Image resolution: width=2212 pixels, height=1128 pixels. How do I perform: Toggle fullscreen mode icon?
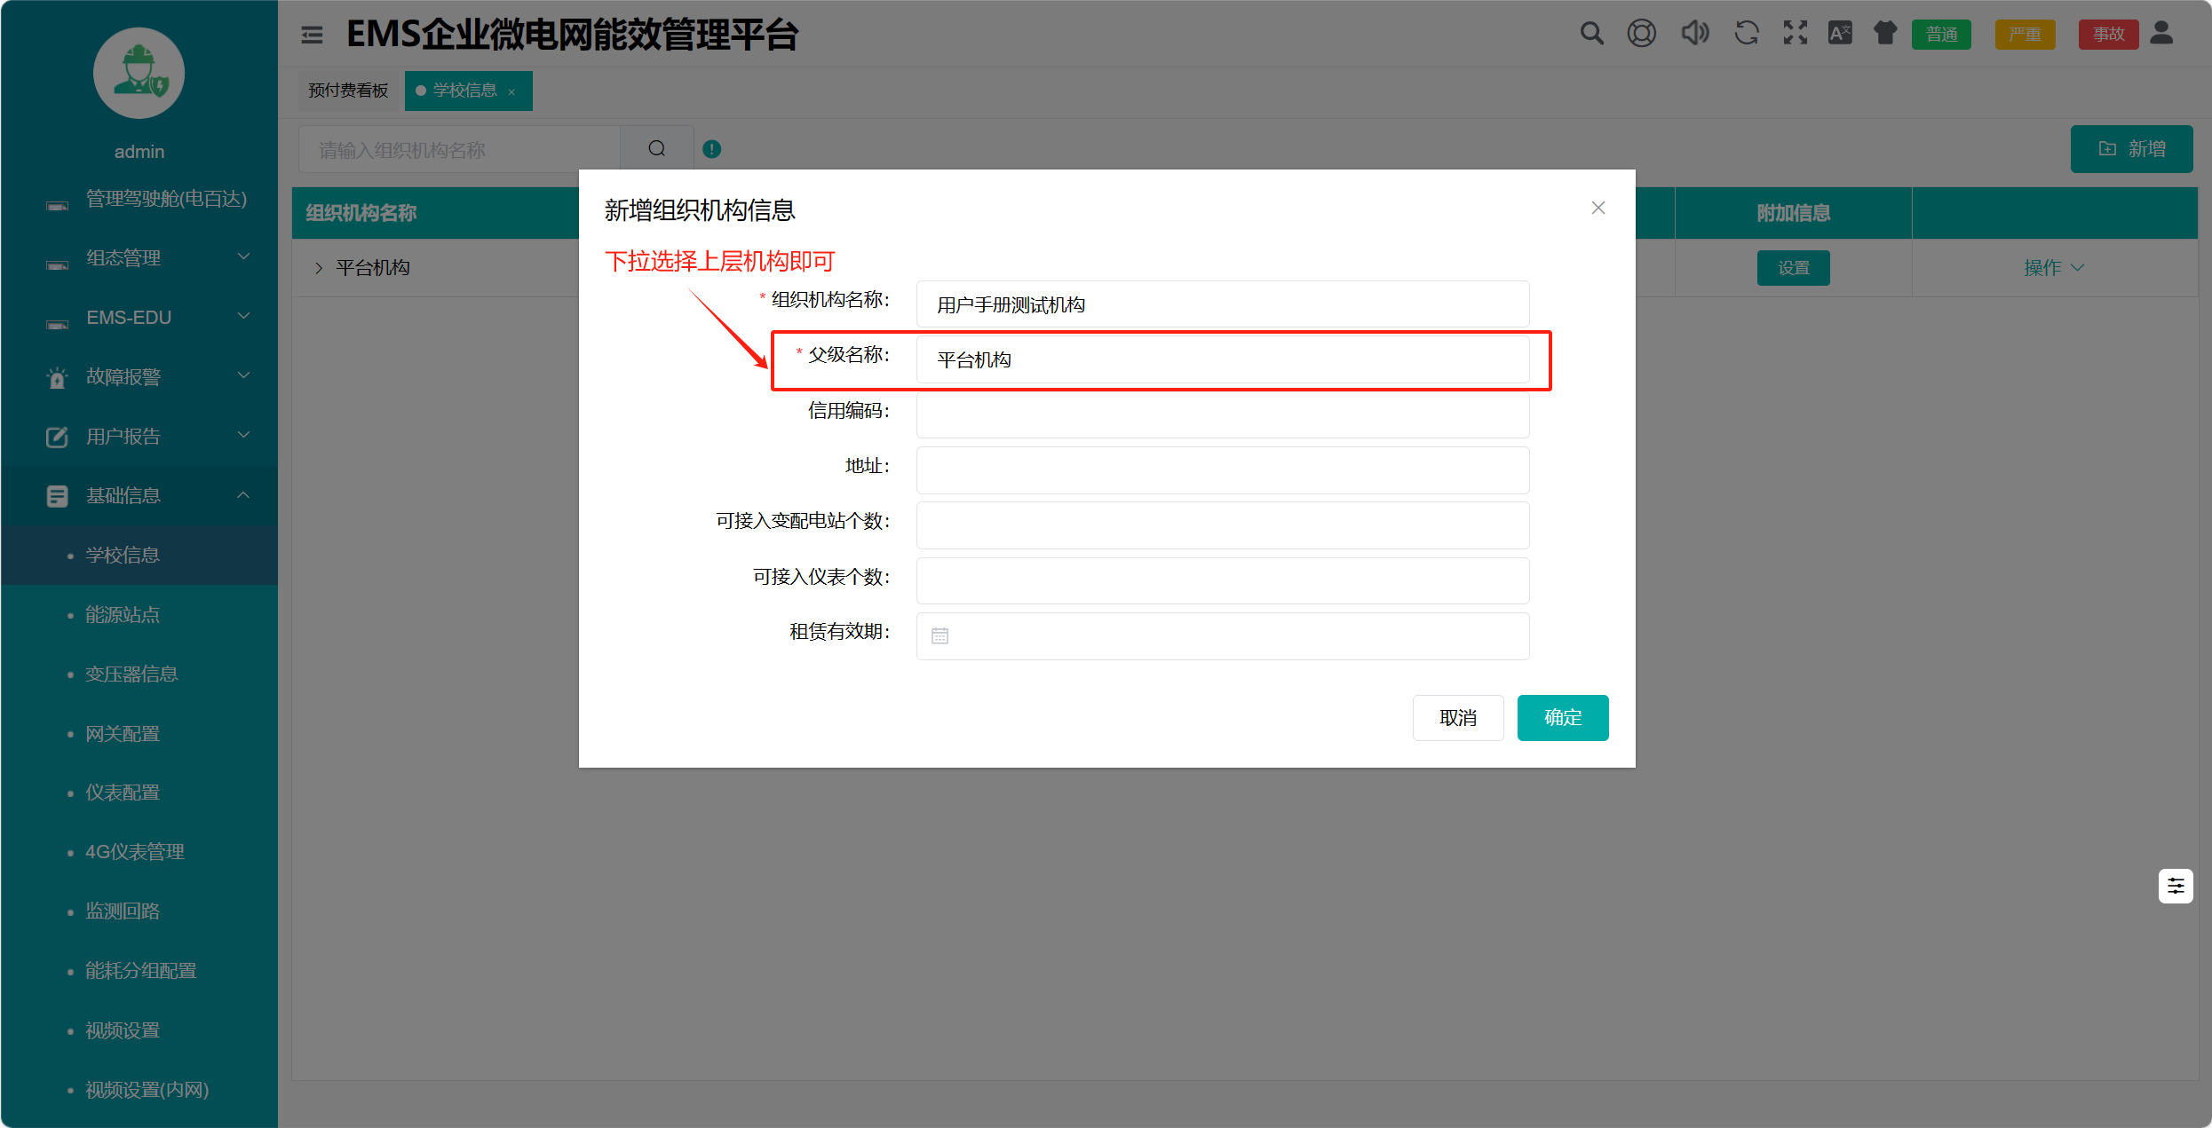click(x=1795, y=35)
